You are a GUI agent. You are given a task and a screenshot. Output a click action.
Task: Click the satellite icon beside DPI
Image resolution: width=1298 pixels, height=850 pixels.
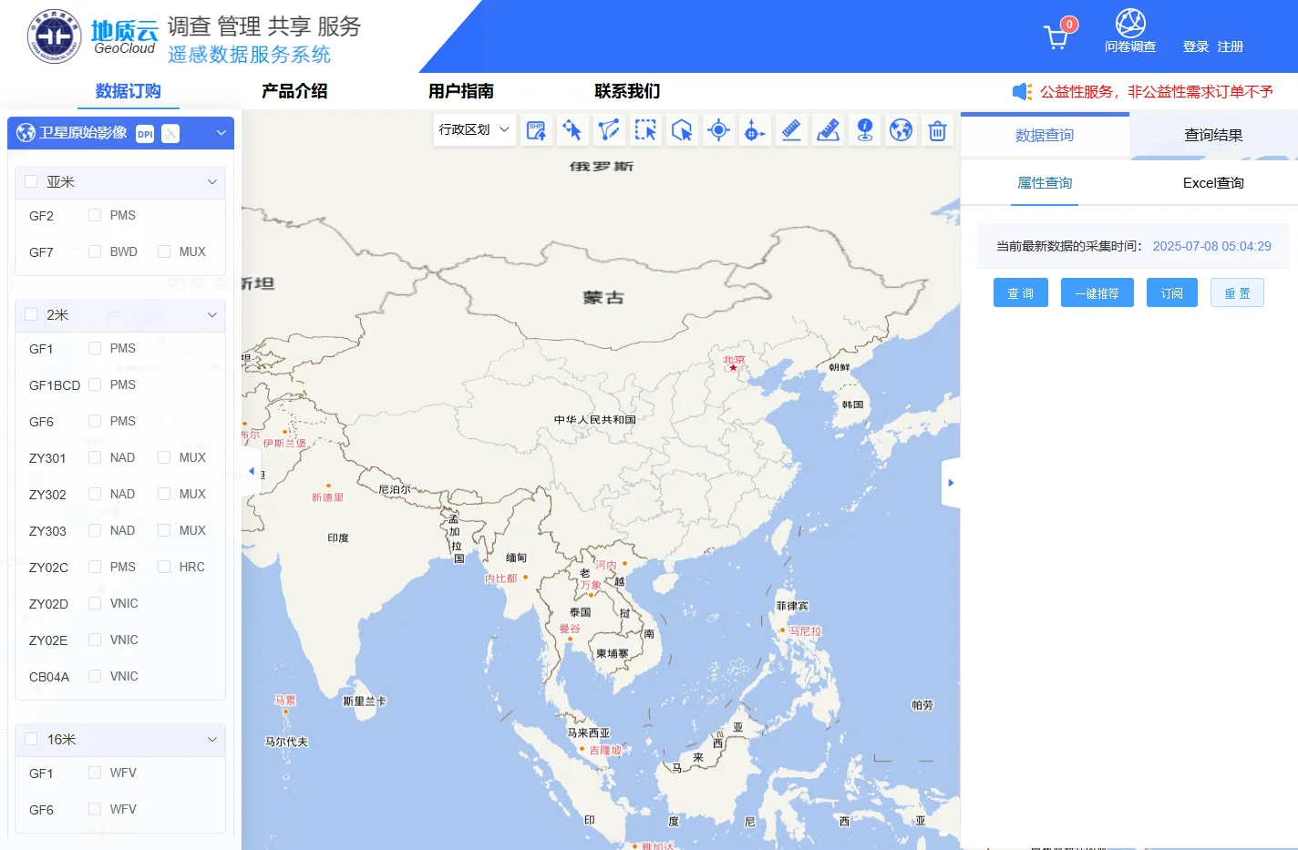(x=170, y=134)
